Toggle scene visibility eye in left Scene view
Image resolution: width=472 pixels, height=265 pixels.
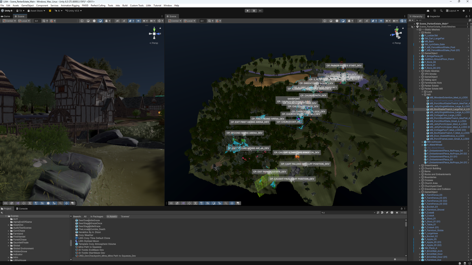point(138,20)
